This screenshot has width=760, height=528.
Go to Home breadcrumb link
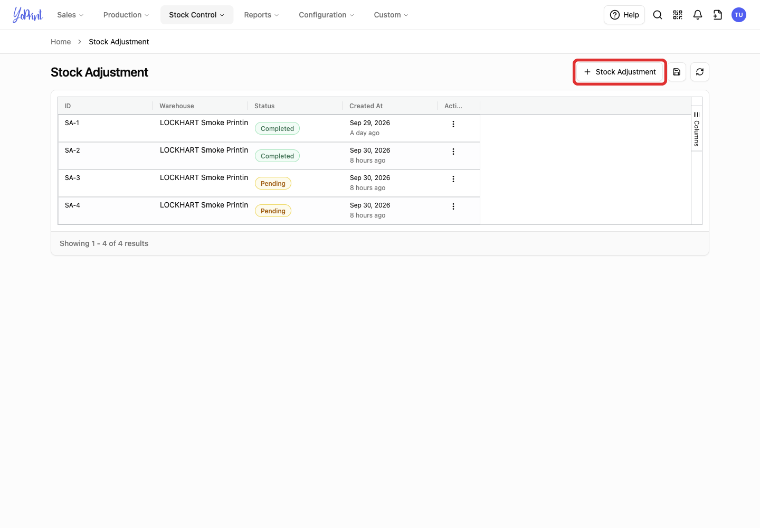click(61, 42)
